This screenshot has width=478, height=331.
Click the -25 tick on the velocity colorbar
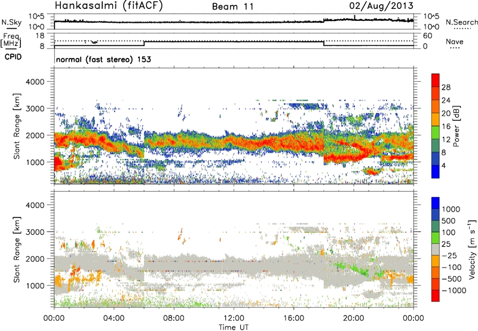coord(449,255)
